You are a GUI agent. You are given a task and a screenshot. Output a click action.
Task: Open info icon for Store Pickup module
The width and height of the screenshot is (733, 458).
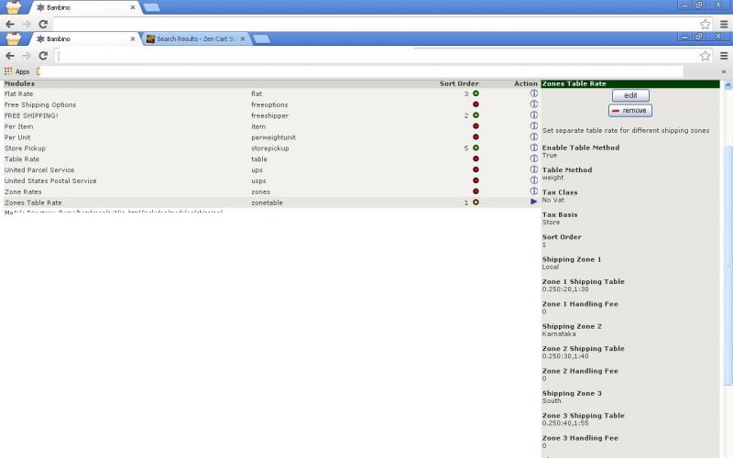pos(534,147)
